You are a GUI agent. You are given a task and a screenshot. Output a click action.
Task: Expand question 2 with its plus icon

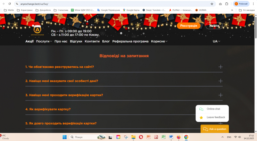(x=221, y=81)
